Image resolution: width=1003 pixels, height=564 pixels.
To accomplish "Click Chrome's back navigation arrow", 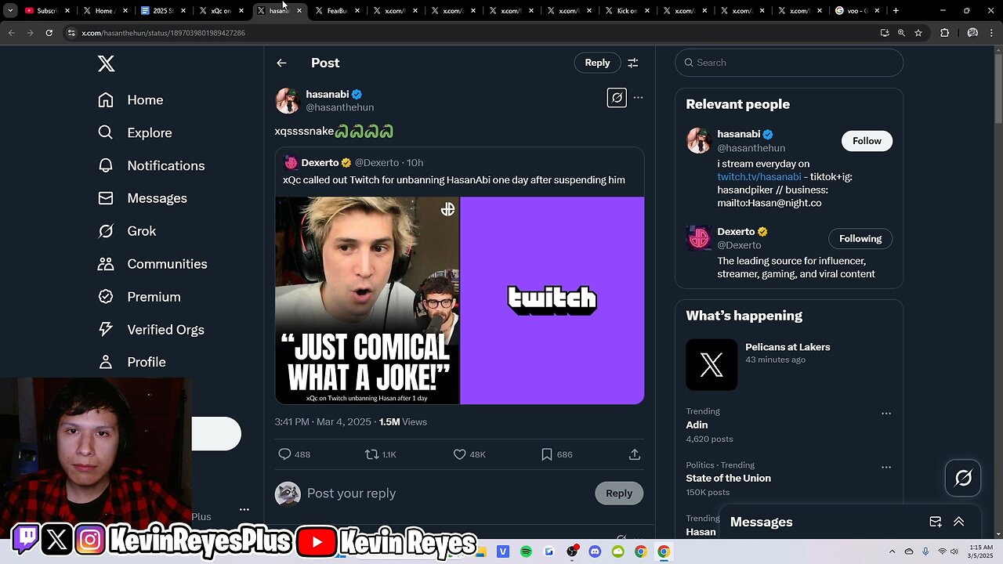I will click(11, 33).
